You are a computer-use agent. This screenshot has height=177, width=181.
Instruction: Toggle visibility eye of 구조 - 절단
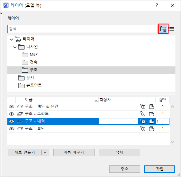(12, 129)
